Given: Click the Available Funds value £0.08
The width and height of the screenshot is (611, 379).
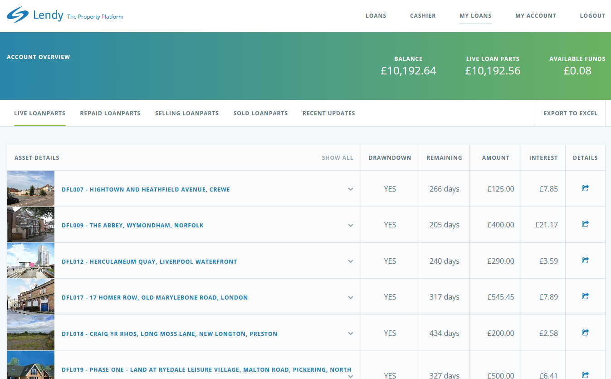Looking at the screenshot, I should click(577, 71).
